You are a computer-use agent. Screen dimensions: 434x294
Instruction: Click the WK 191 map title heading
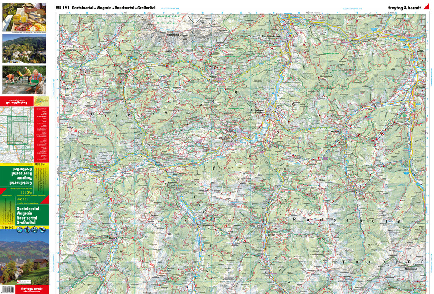coord(106,8)
